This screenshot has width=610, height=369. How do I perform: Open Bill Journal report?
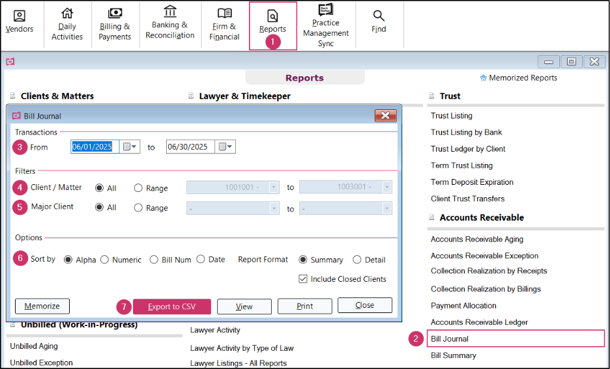coord(516,338)
